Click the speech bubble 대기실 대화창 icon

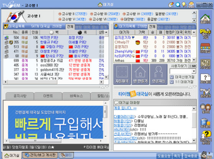point(117,103)
